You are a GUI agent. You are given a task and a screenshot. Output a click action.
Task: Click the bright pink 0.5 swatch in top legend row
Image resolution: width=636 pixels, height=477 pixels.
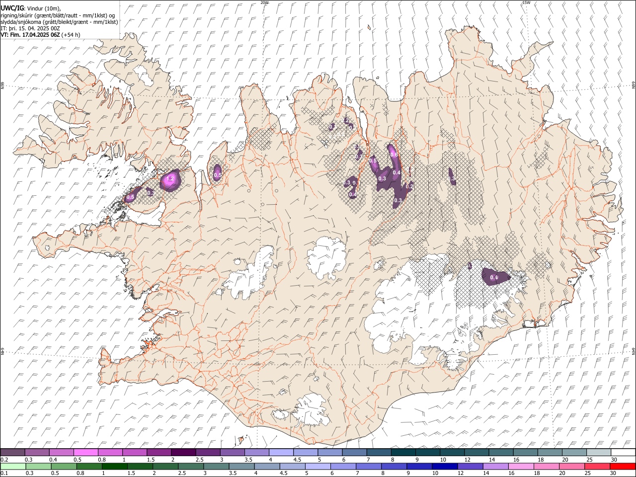(85, 453)
